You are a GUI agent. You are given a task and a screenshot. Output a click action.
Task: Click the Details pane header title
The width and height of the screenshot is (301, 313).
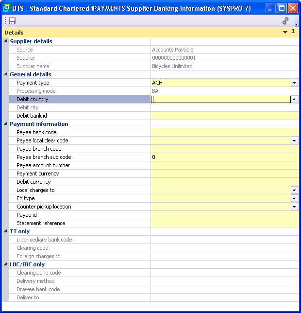click(14, 33)
